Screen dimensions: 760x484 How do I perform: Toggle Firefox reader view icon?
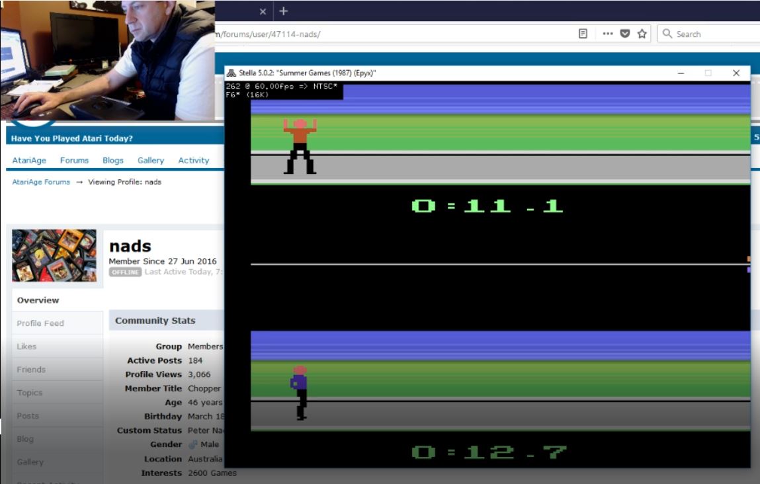pos(583,34)
